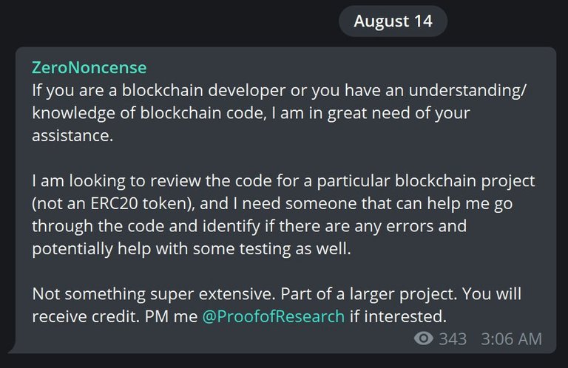Open the ZeroNoncense sender name

click(x=89, y=68)
